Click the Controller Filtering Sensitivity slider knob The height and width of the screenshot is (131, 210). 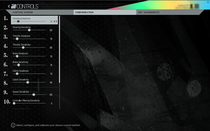click(x=14, y=103)
